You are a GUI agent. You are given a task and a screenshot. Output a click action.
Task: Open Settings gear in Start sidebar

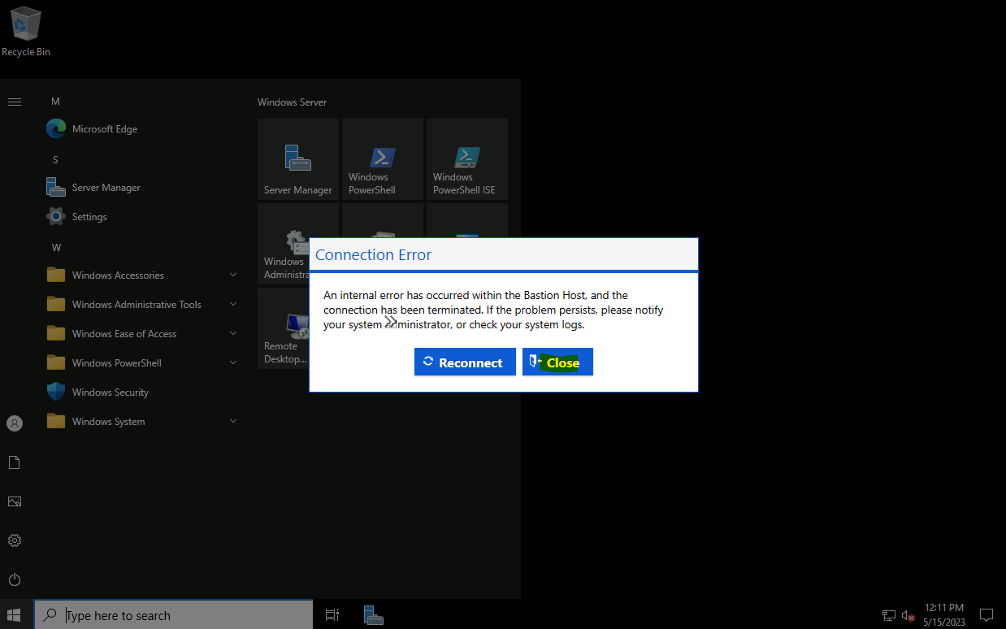click(14, 540)
